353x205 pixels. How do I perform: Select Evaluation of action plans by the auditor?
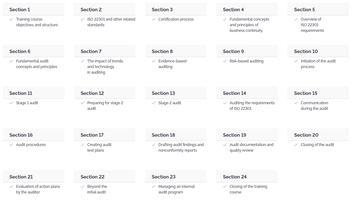coord(38,189)
